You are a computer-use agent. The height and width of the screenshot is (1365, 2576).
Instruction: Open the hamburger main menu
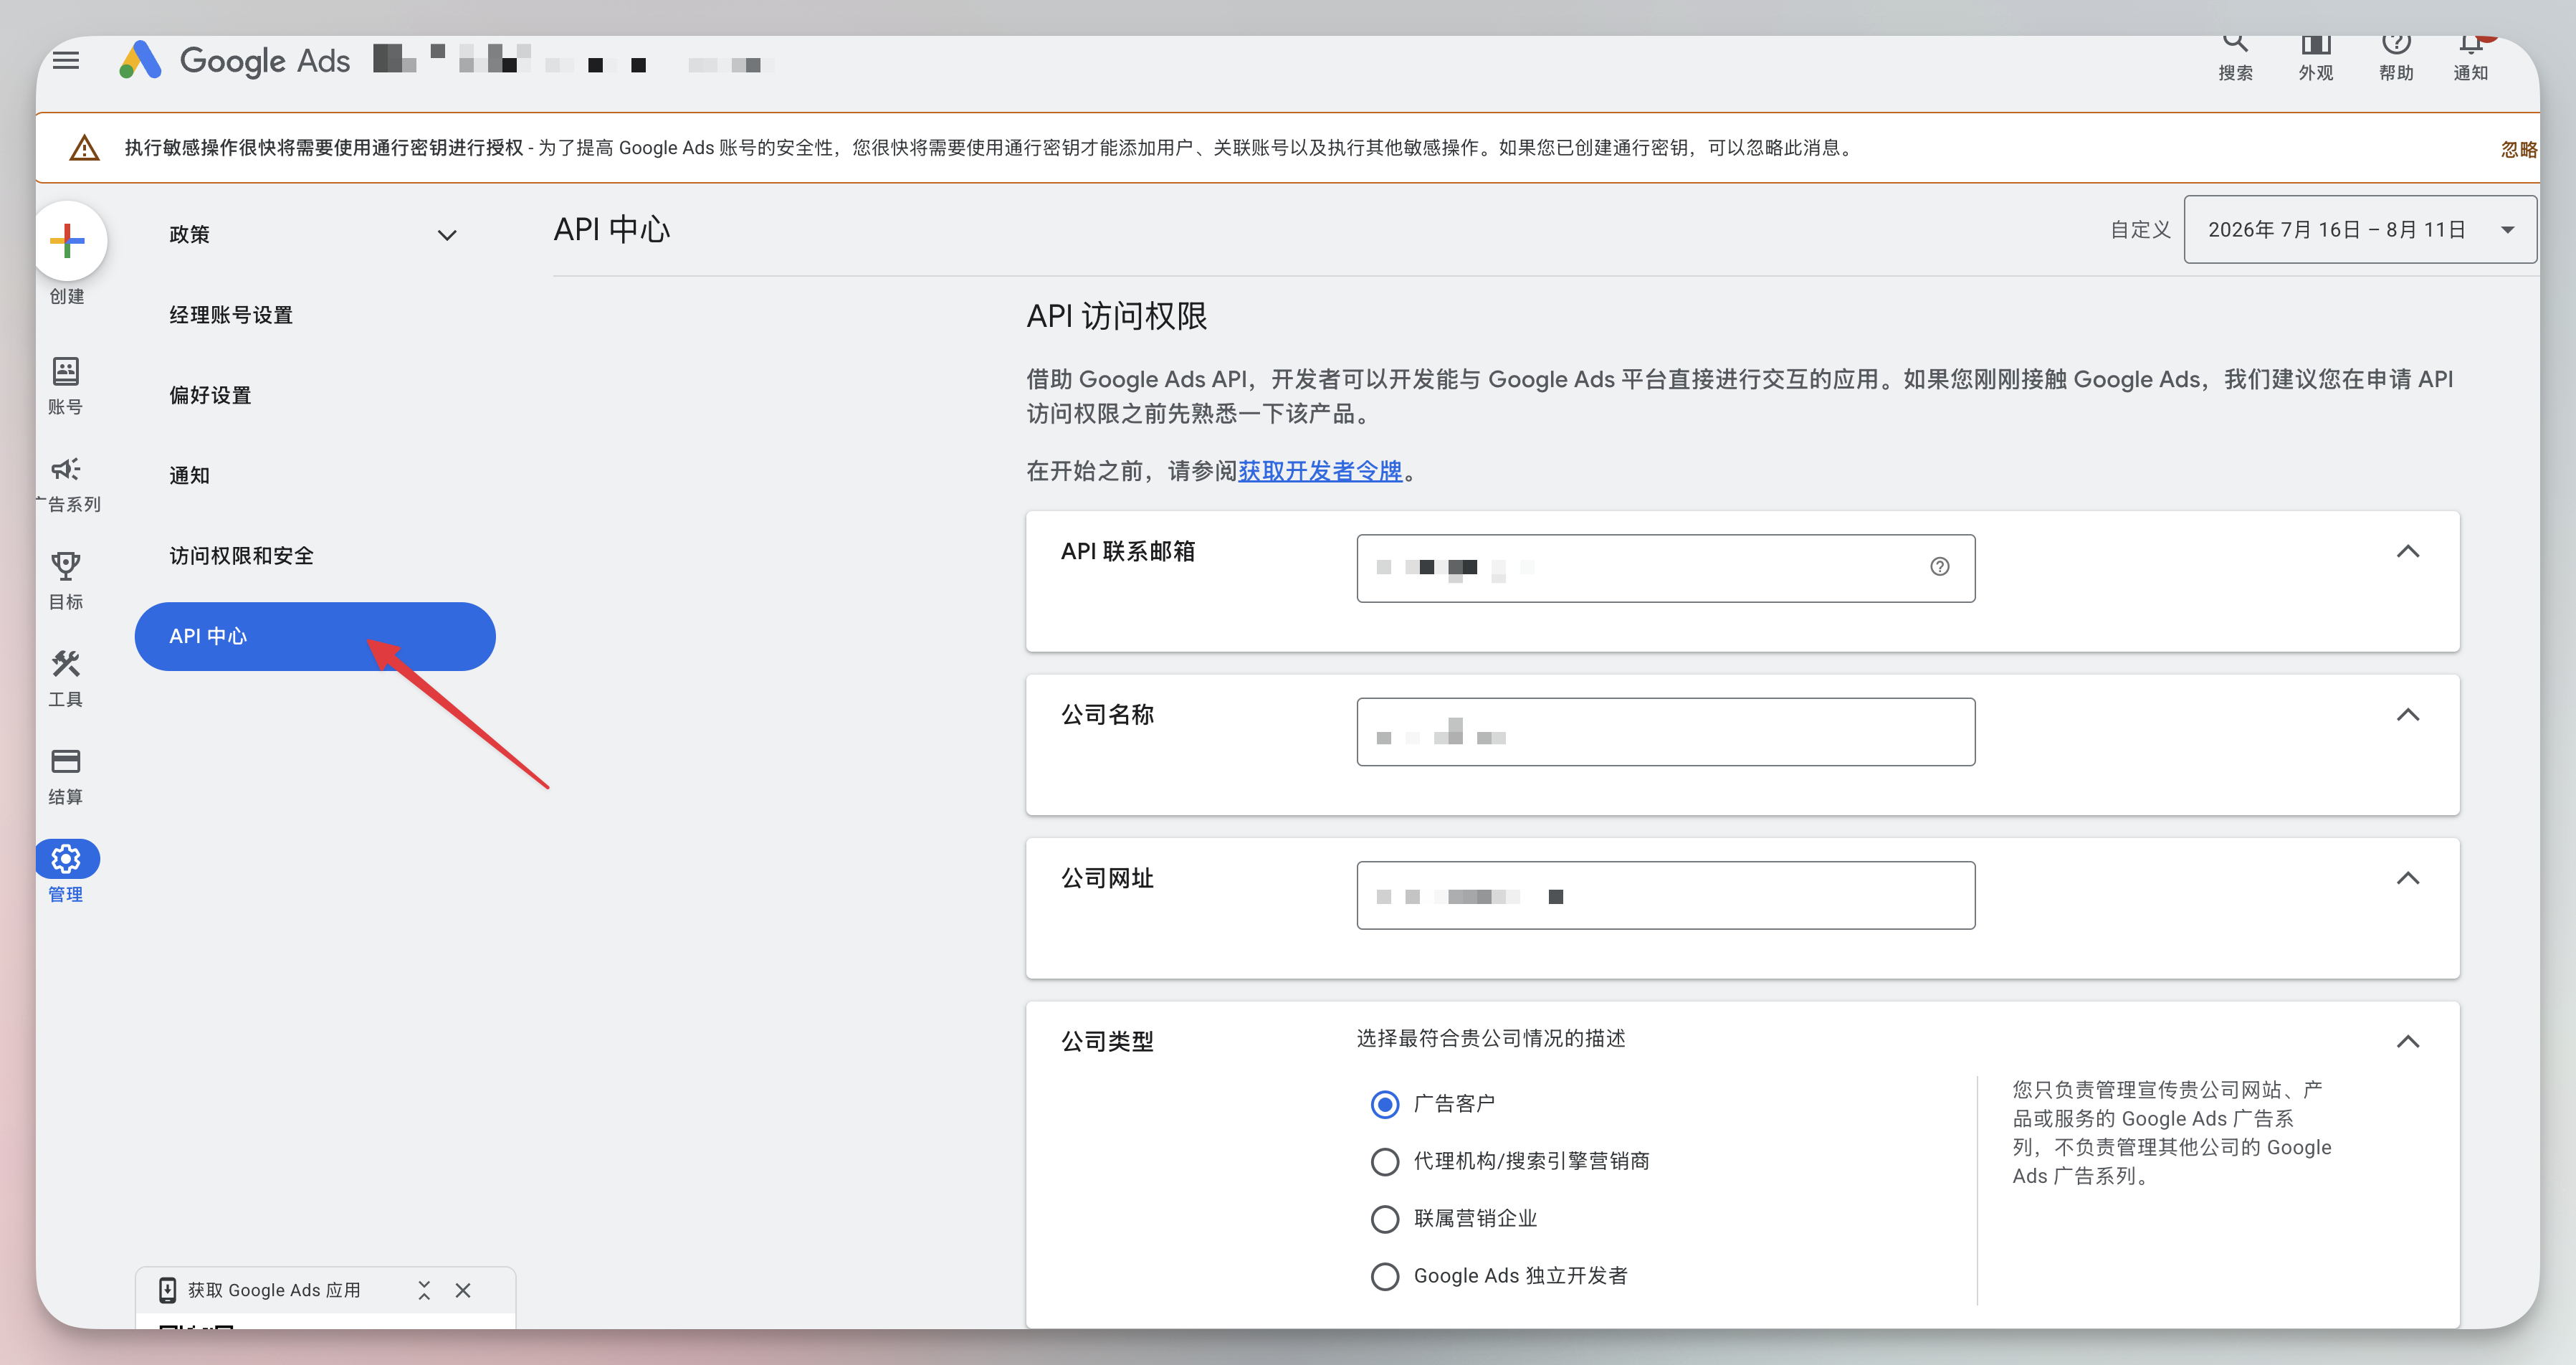coord(66,60)
